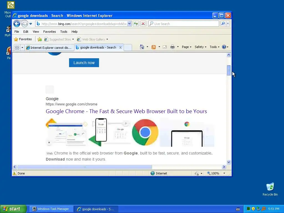Click the laptop screenshot thumbnail
Screen dimensions: 284x213
click(x=187, y=132)
